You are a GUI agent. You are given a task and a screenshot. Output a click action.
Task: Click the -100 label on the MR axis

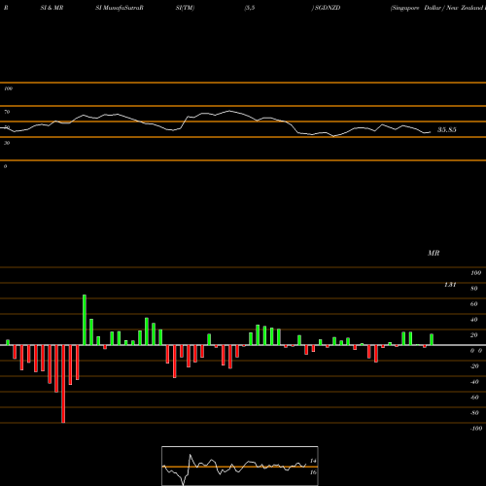tap(476, 429)
